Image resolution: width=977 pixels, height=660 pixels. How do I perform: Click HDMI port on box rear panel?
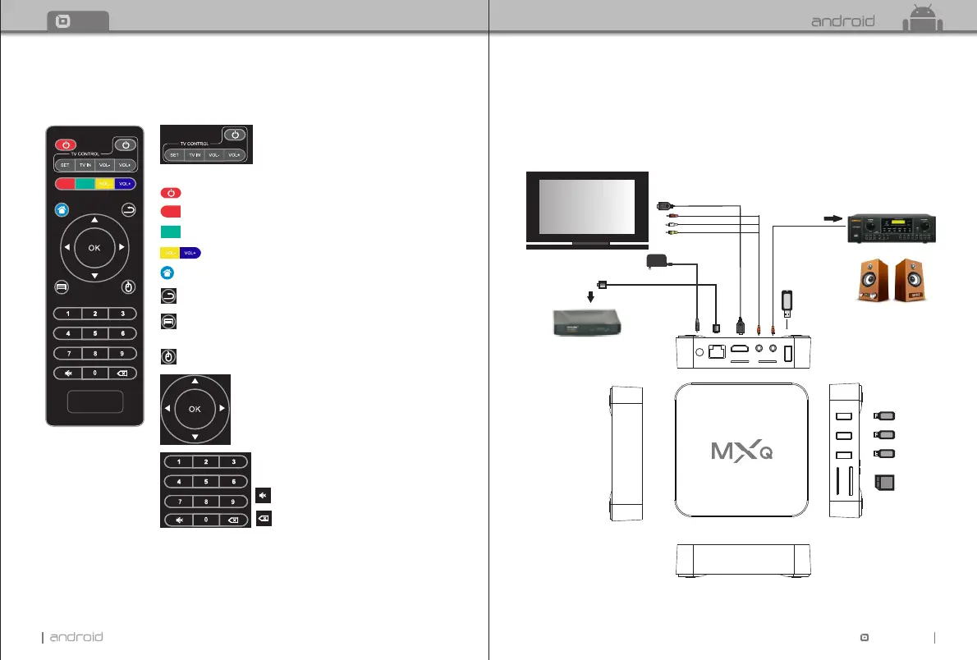coord(740,349)
